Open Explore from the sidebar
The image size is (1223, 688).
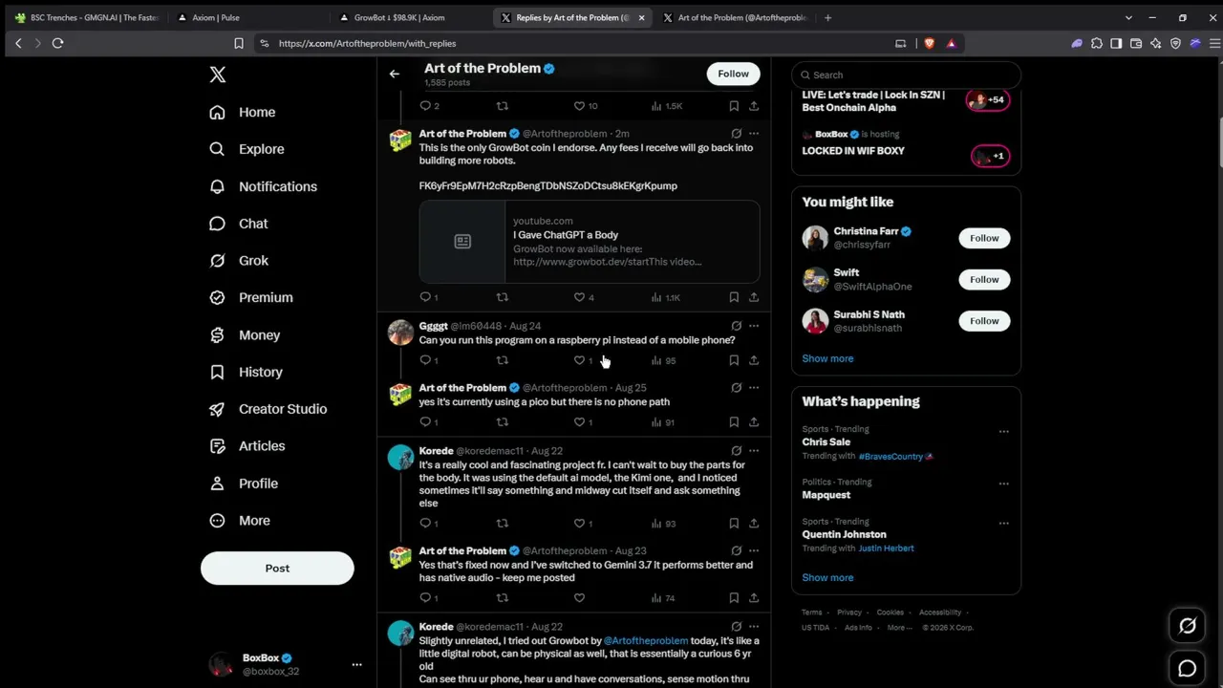pos(247,149)
